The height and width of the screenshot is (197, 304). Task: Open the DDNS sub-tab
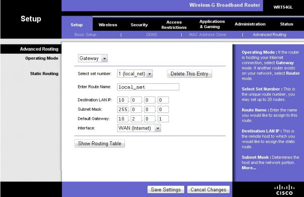(152, 35)
